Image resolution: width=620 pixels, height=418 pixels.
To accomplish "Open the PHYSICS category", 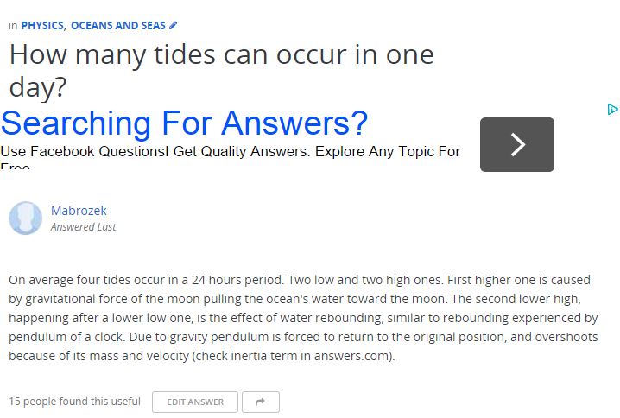I will pos(42,26).
